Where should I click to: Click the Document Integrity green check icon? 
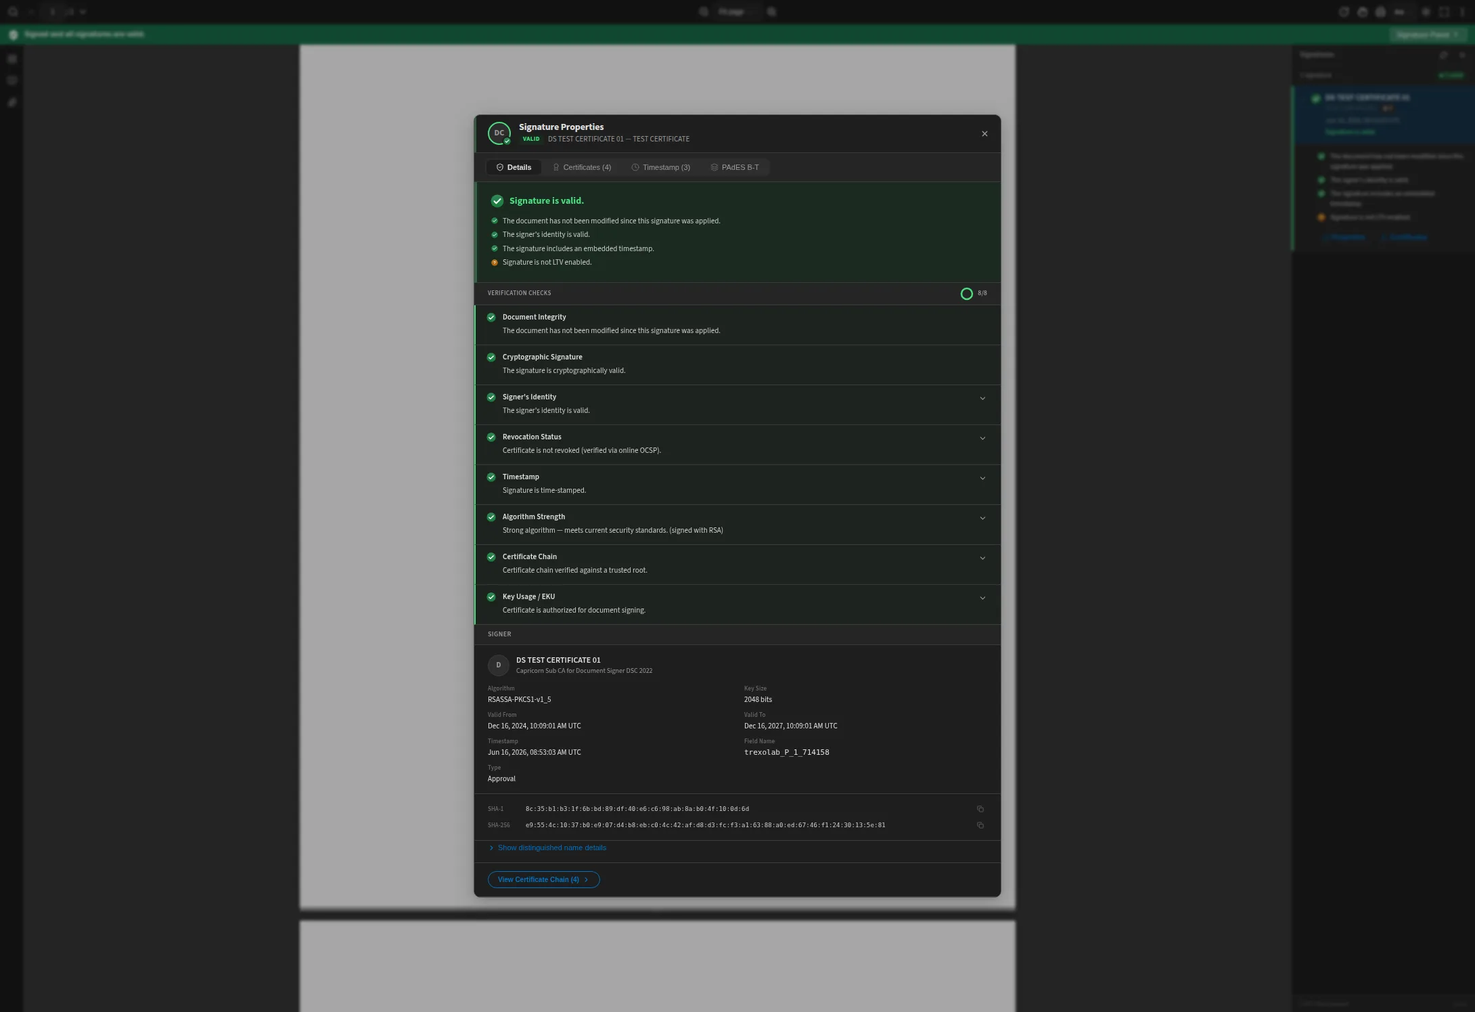pyautogui.click(x=491, y=317)
